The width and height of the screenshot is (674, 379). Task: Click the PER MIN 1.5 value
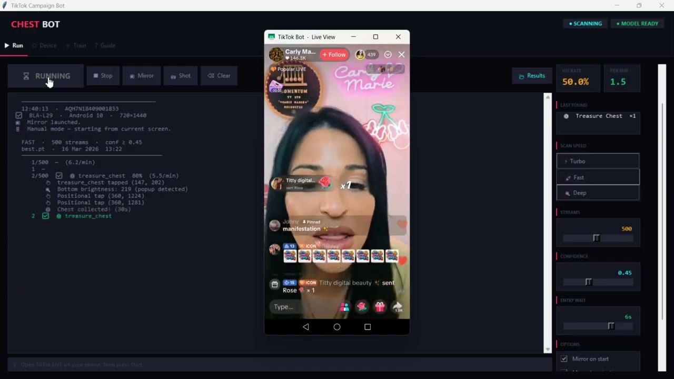pos(618,82)
